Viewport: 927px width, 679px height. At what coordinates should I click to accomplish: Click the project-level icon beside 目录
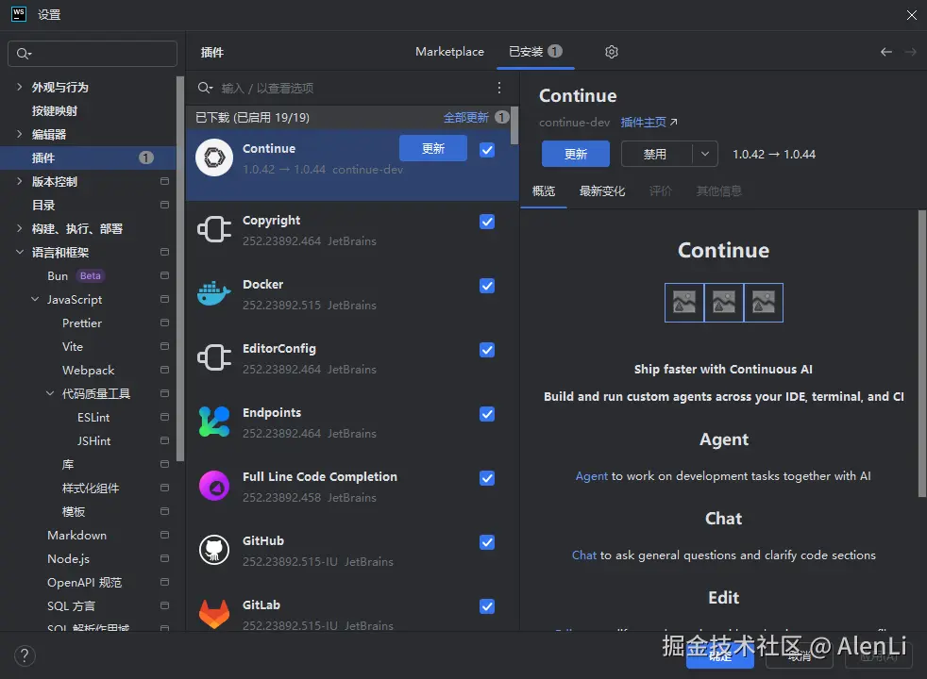[164, 205]
